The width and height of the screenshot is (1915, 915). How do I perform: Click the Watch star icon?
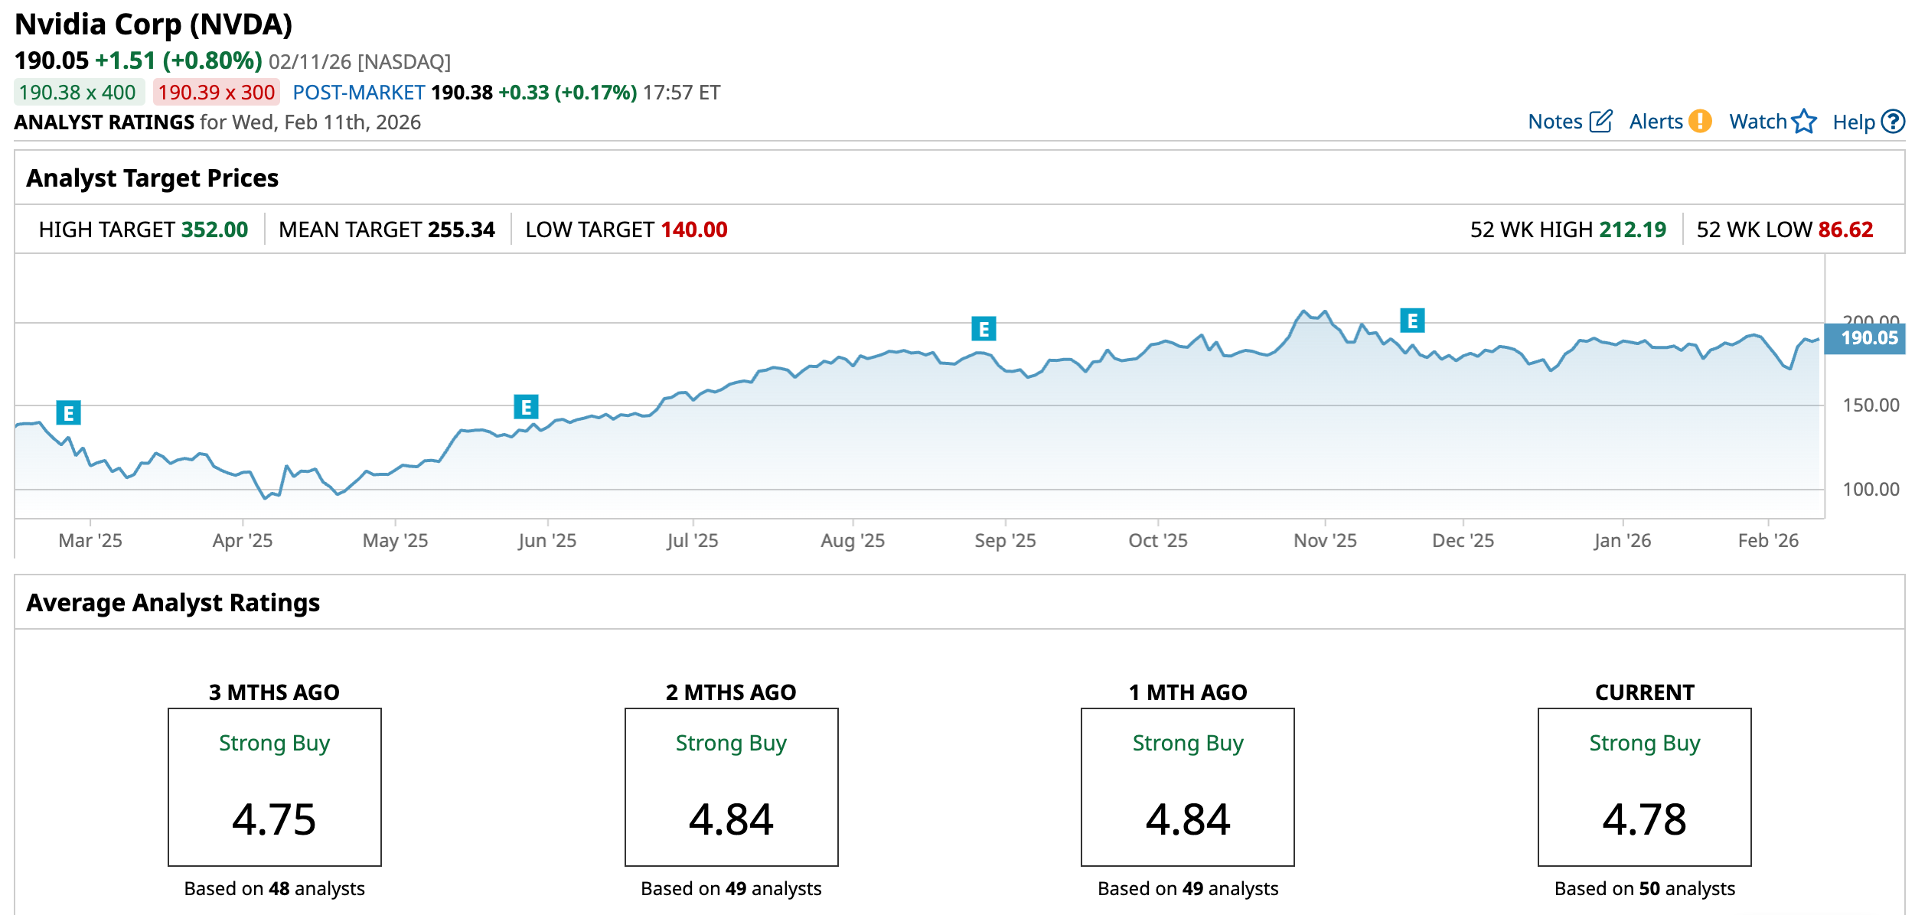1804,122
